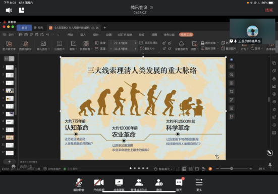The image size is (278, 194).
Task: Click the crop tool in ribbon
Action: point(73,45)
